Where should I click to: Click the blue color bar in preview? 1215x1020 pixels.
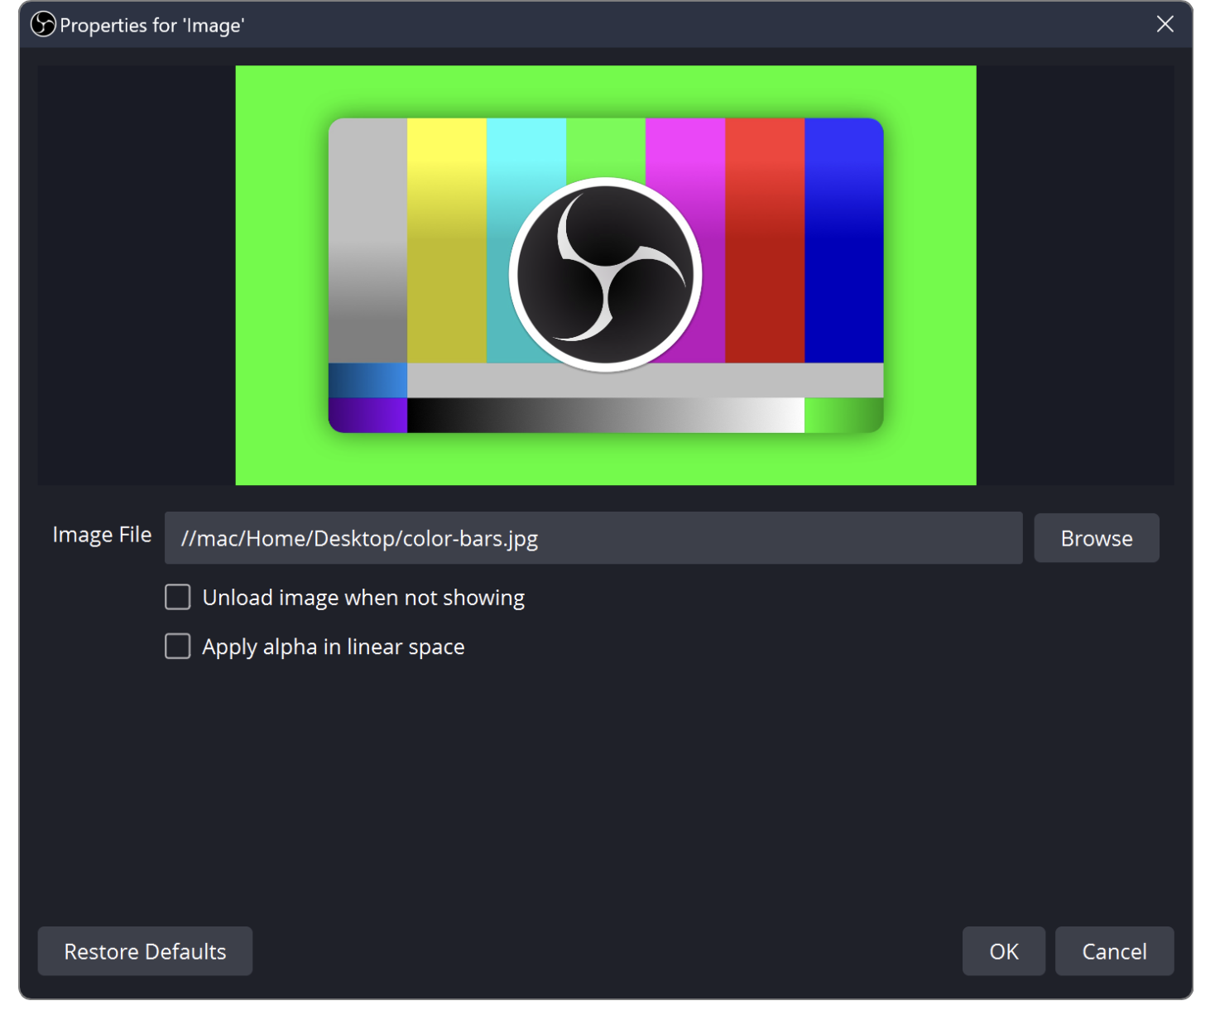tap(843, 240)
